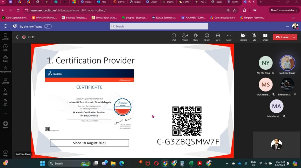Select Muhd Addi participant MA avatar
301x168 pixels.
(x=276, y=106)
